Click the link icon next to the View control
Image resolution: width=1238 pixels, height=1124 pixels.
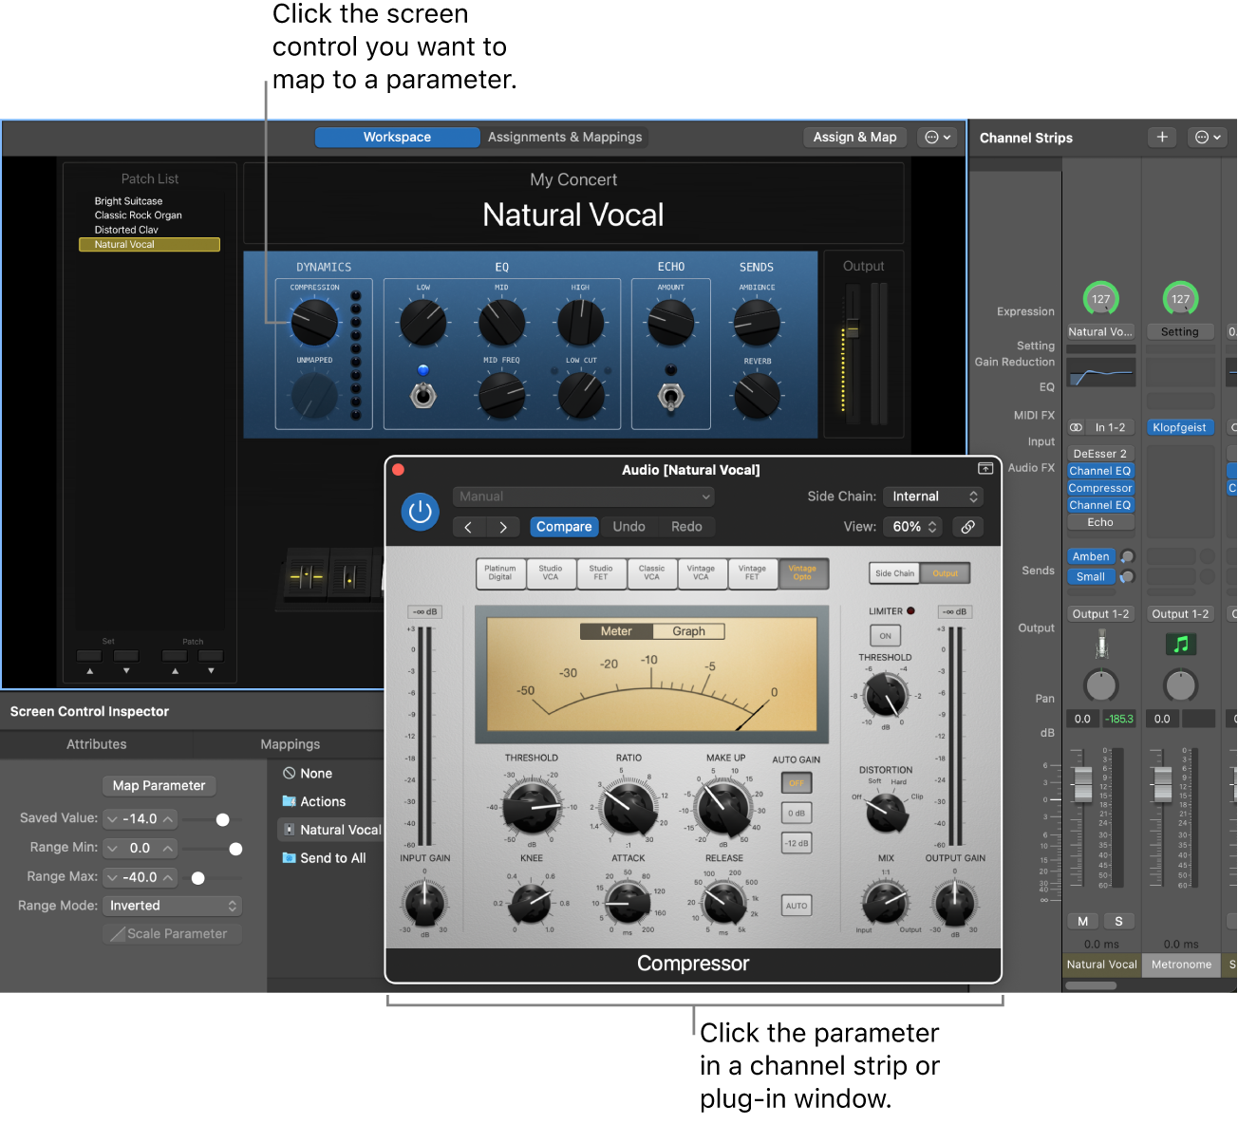[x=967, y=526]
